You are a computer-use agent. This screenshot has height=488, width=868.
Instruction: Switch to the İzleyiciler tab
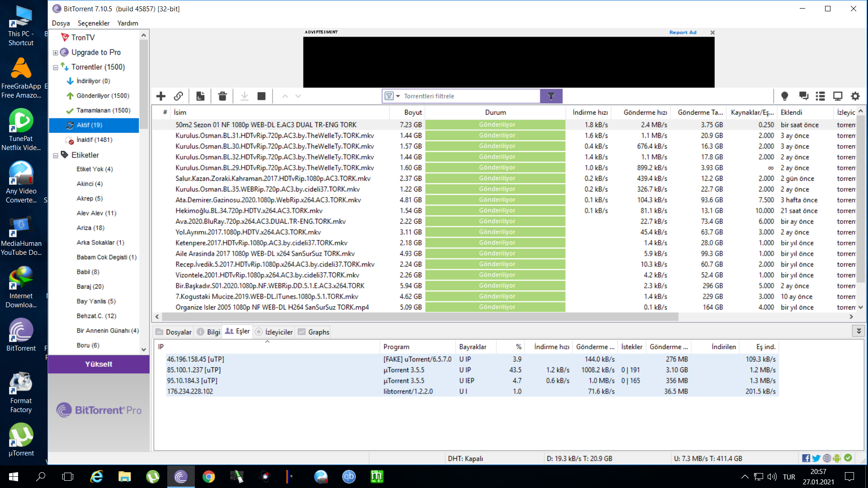(274, 332)
